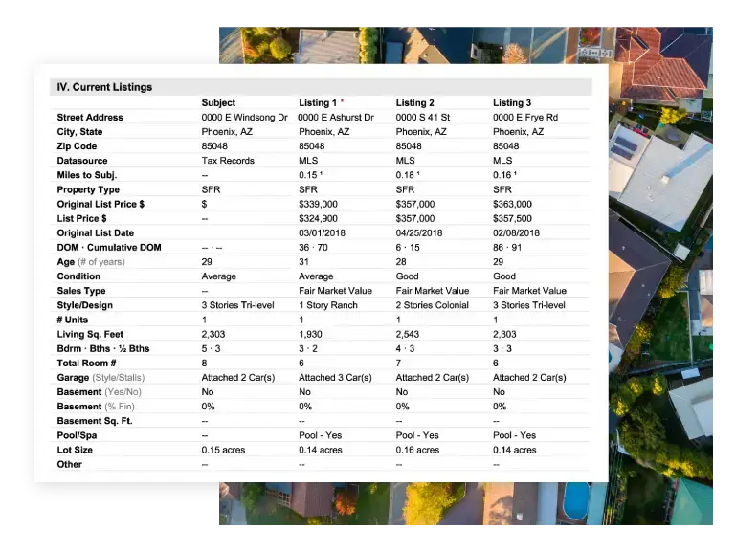Click the 'Pool/Spa' row label

(77, 435)
